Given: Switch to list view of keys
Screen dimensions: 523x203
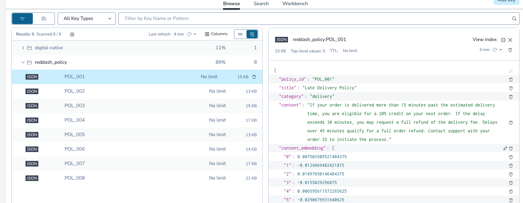Looking at the screenshot, I should (x=240, y=34).
